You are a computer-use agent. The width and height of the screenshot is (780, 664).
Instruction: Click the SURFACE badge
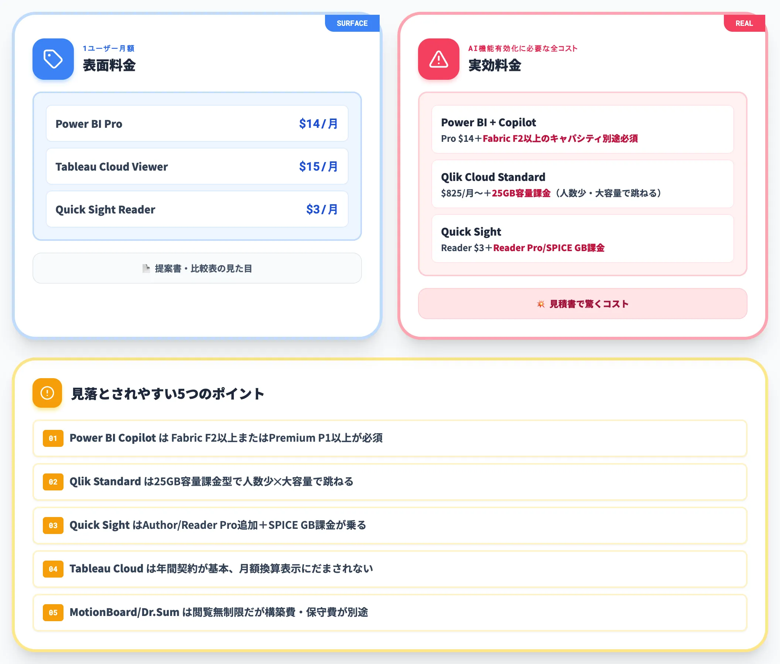click(x=352, y=23)
